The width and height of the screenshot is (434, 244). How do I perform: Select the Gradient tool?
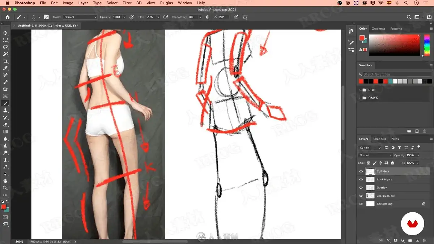coord(5,132)
